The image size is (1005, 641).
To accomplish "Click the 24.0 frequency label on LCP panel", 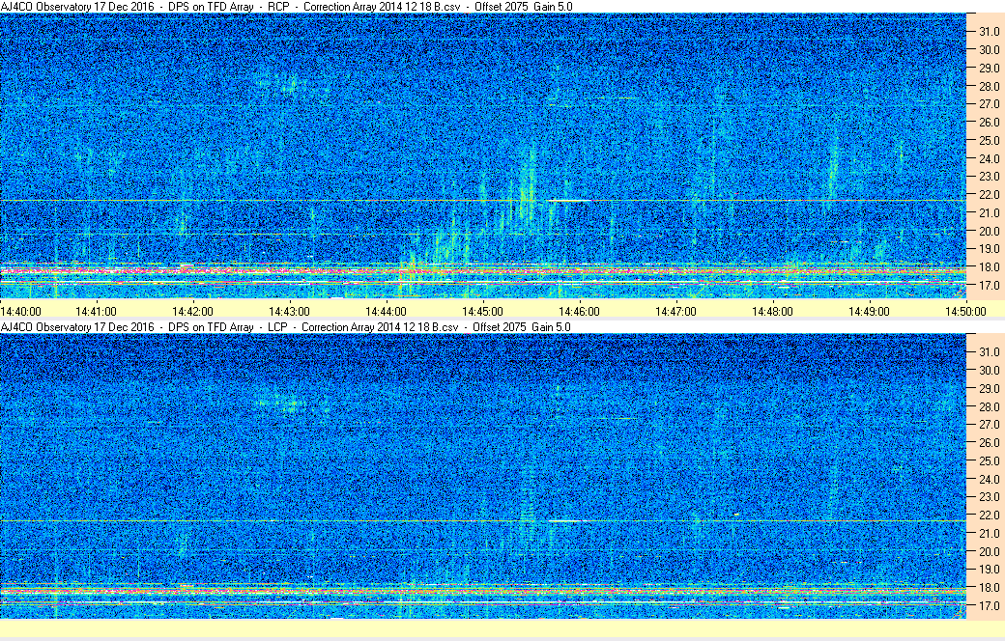I will (989, 479).
